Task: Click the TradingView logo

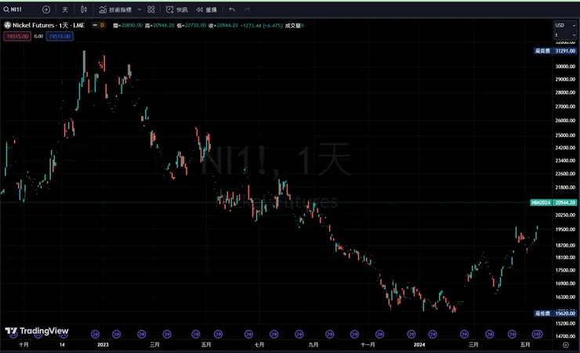Action: [37, 331]
